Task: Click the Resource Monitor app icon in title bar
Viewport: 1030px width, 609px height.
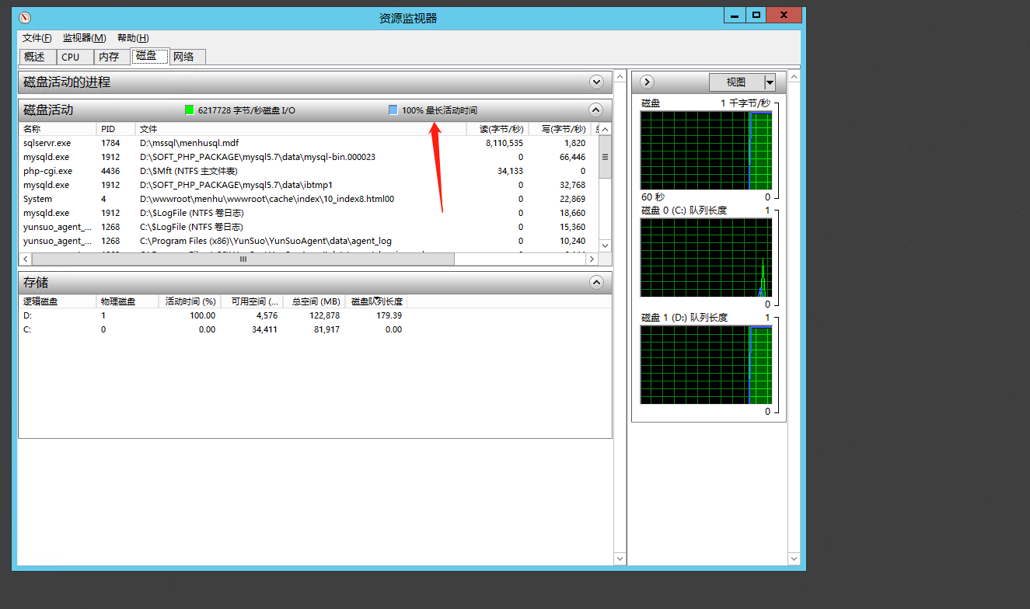Action: (x=25, y=17)
